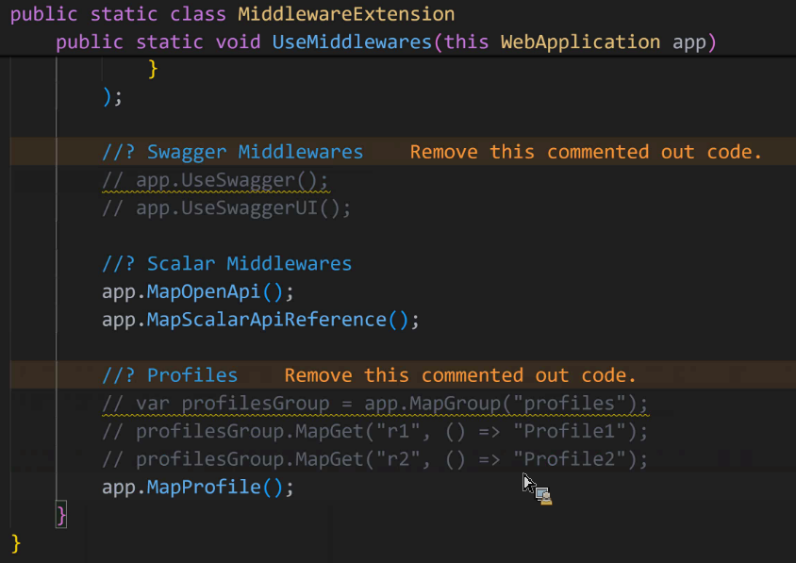Click the highlighted pink closing brace of method
The height and width of the screenshot is (563, 796).
pos(61,515)
